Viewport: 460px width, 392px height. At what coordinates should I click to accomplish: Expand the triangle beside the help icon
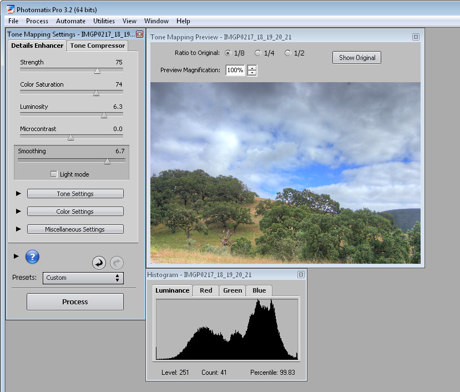click(x=17, y=257)
